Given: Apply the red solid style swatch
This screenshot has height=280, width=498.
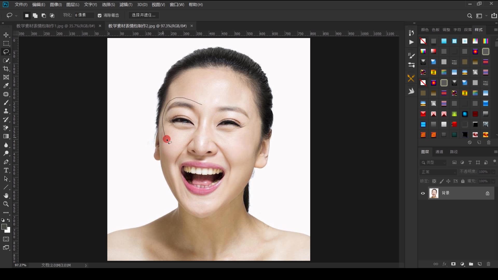Looking at the screenshot, I should (x=454, y=124).
